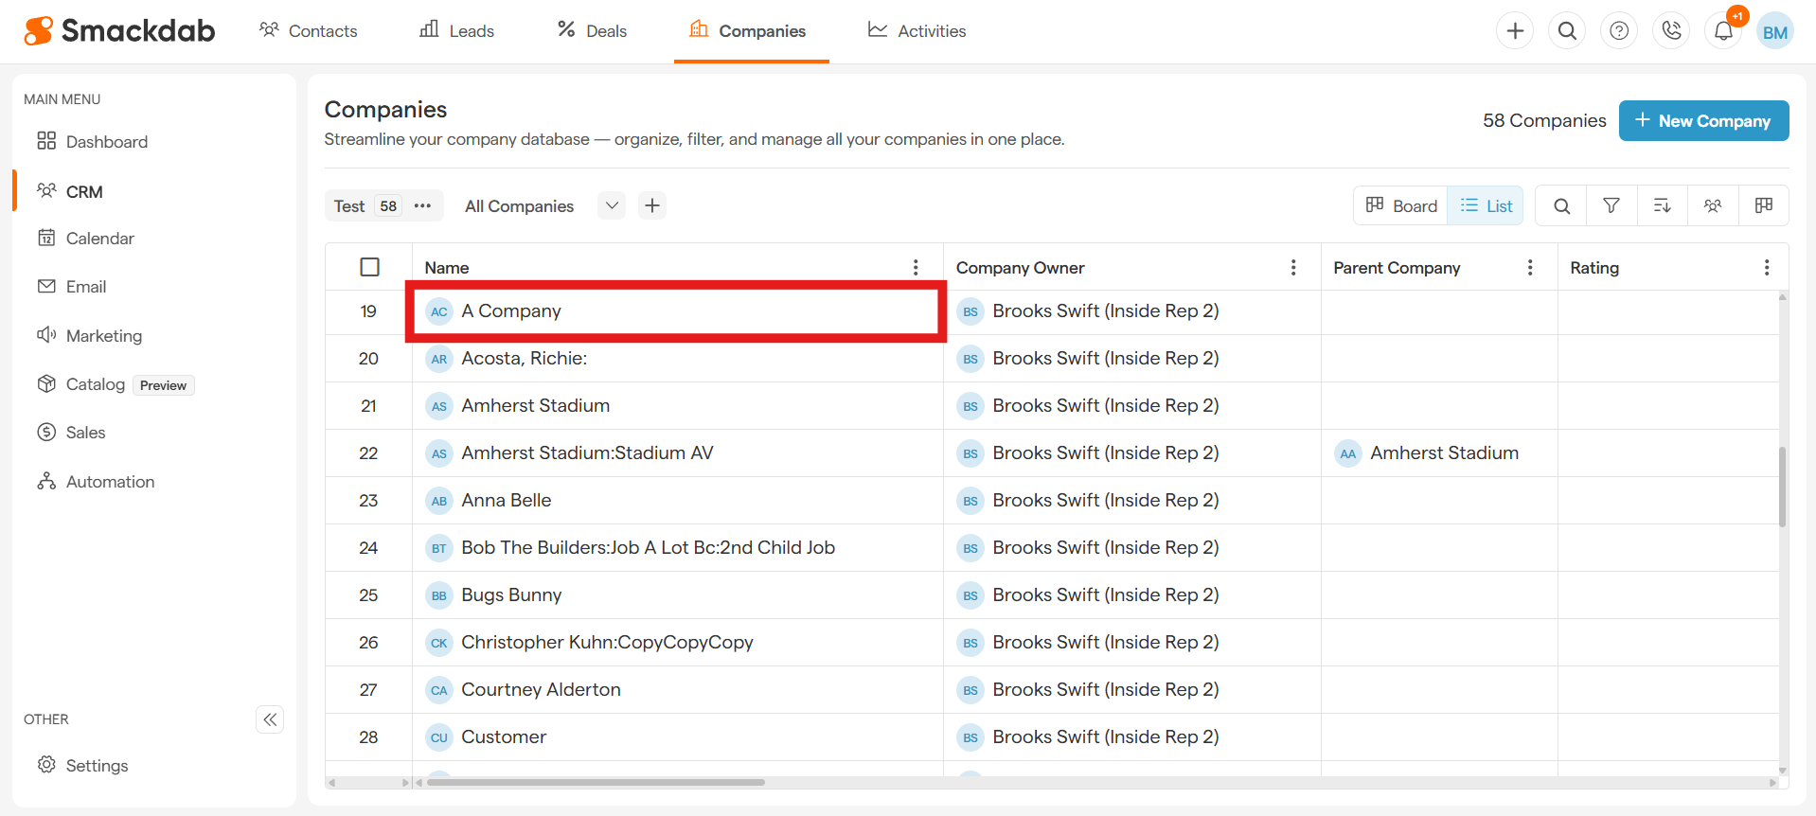1816x816 pixels.
Task: Open the column layout icon
Action: click(1763, 205)
